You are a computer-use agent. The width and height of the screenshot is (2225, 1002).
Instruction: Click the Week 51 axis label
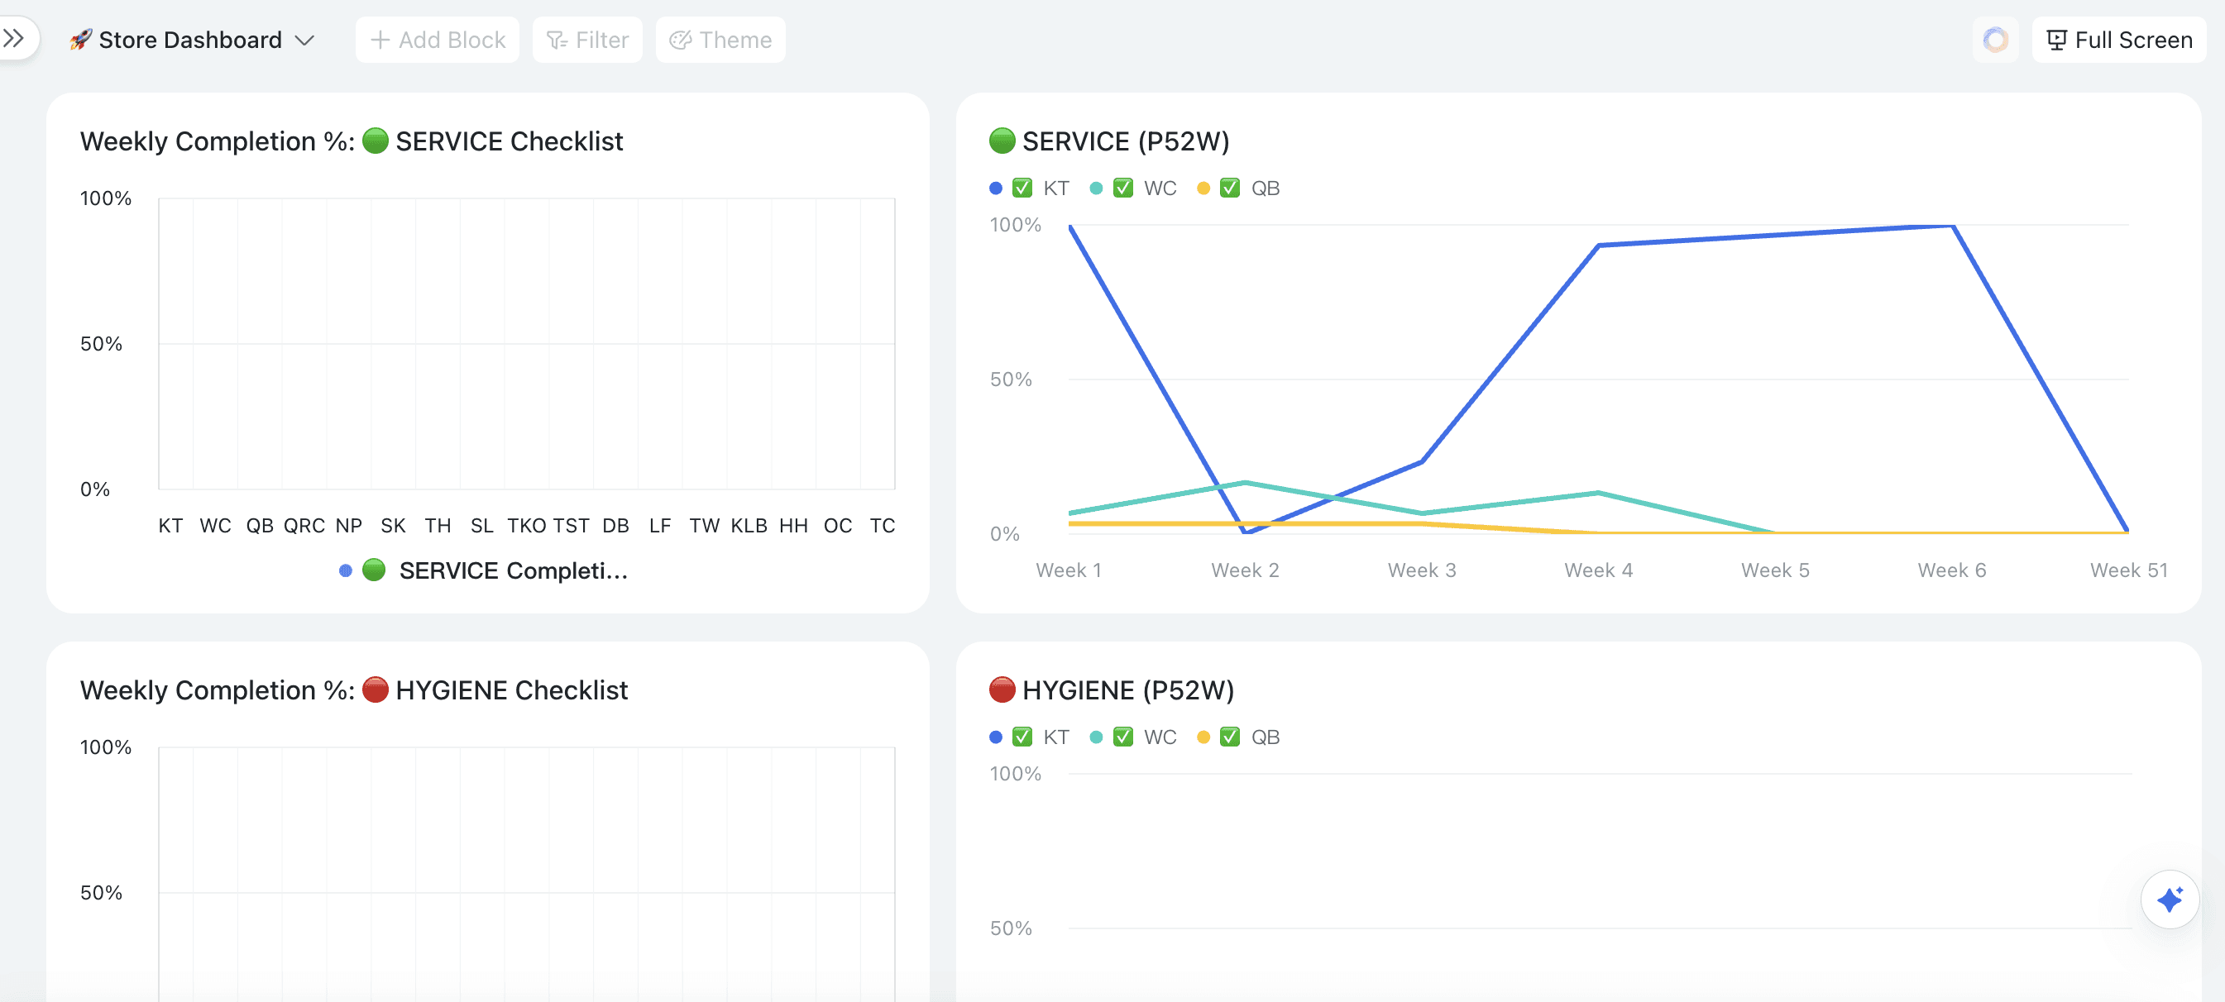click(x=2127, y=570)
